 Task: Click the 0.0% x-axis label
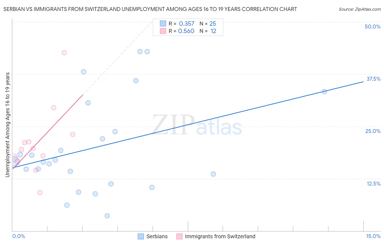click(19, 236)
